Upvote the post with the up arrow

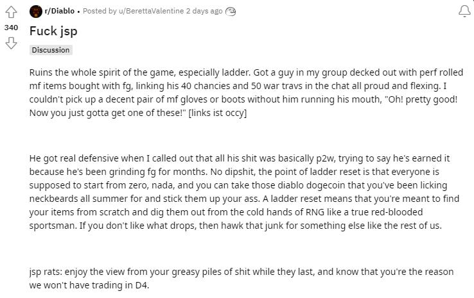pos(11,12)
